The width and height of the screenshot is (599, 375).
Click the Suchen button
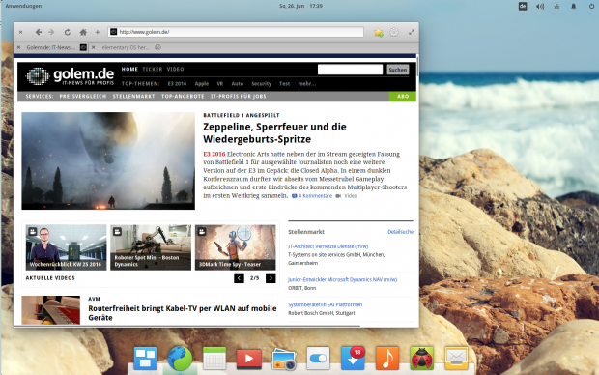click(x=398, y=70)
